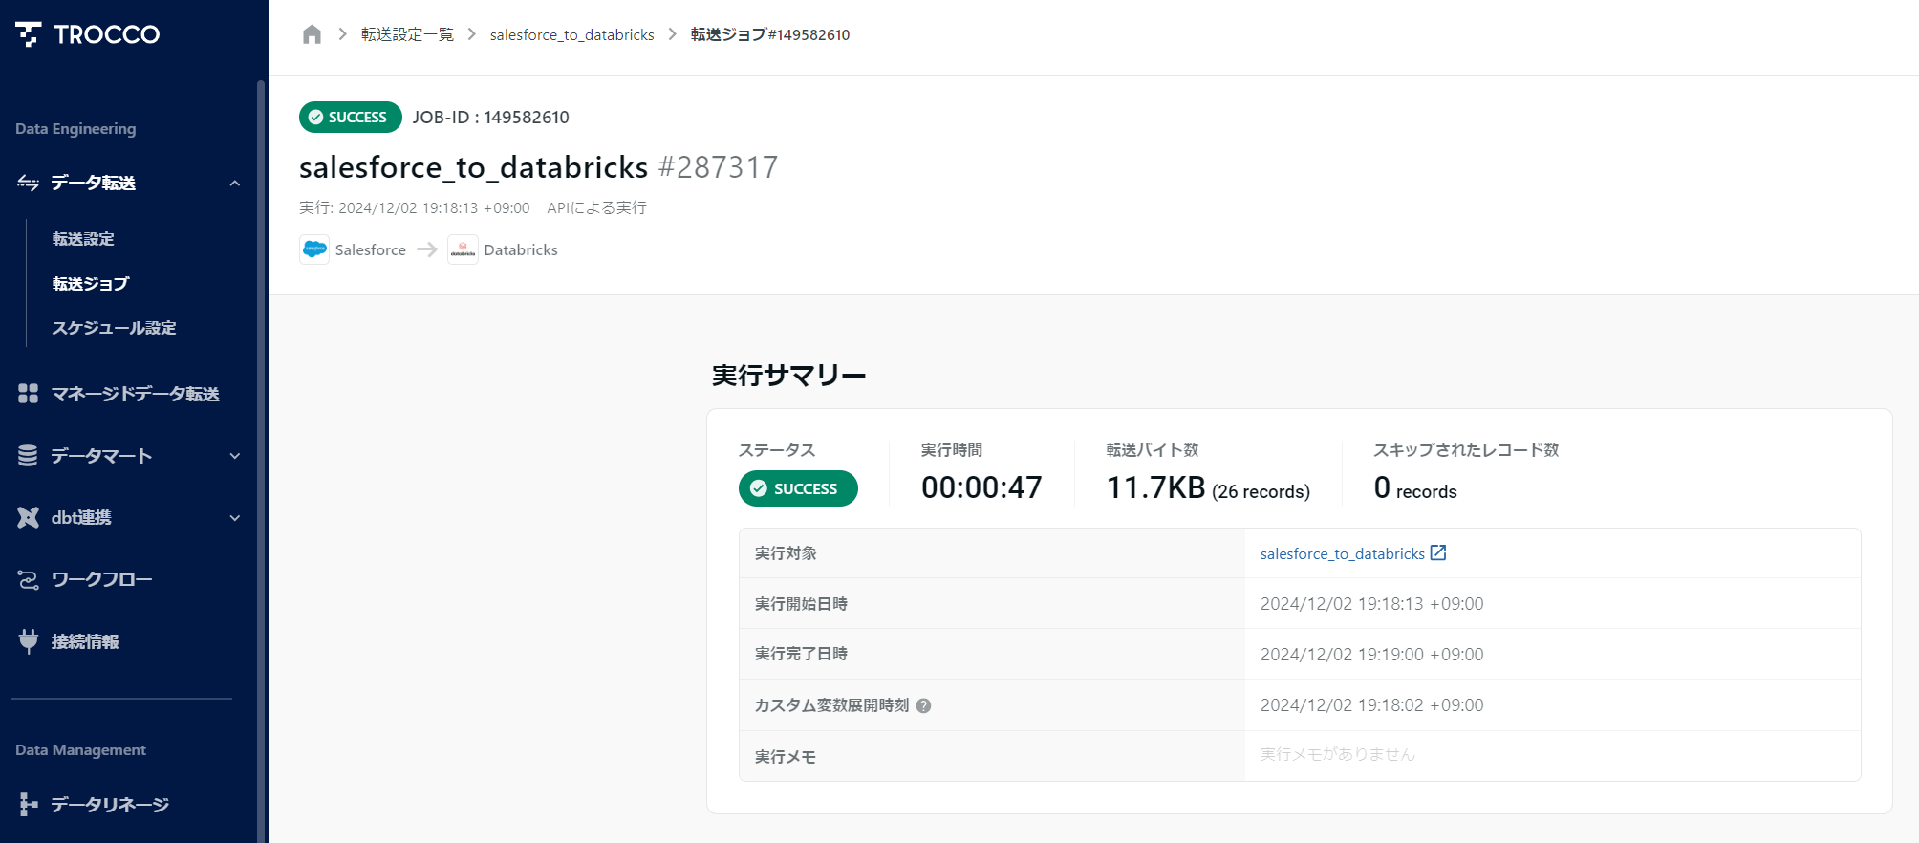Click the 実行完了日時 value 2024/12/02 19:19:00
The image size is (1919, 843).
pos(1371,655)
